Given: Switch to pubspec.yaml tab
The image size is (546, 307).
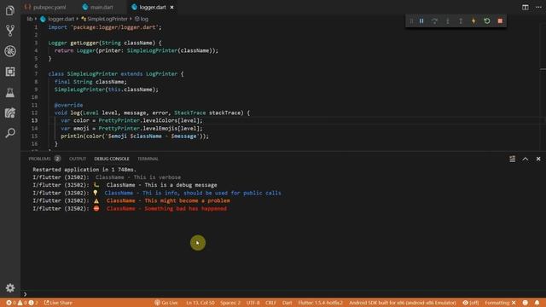Looking at the screenshot, I should [45, 7].
